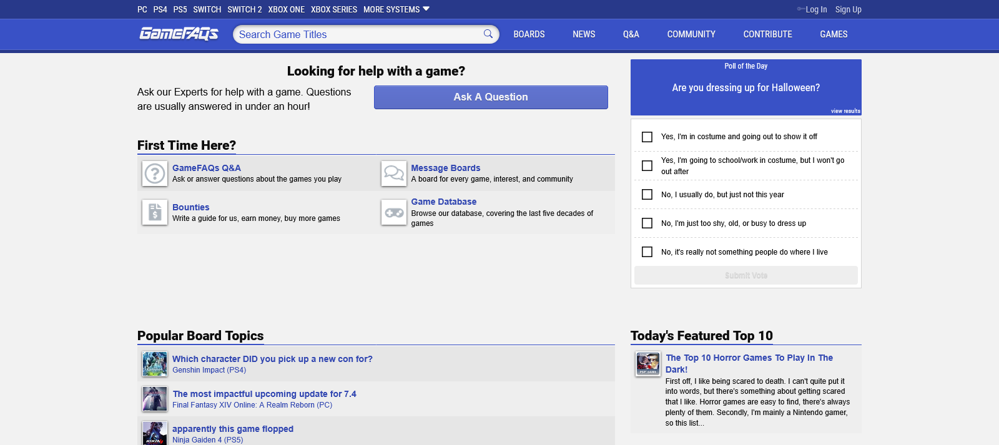Open the Boards menu
Image resolution: width=999 pixels, height=445 pixels.
point(529,34)
